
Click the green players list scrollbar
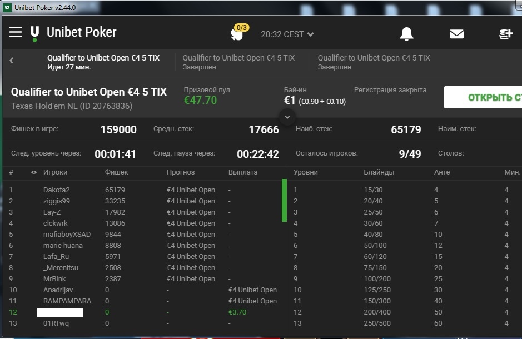coord(284,200)
